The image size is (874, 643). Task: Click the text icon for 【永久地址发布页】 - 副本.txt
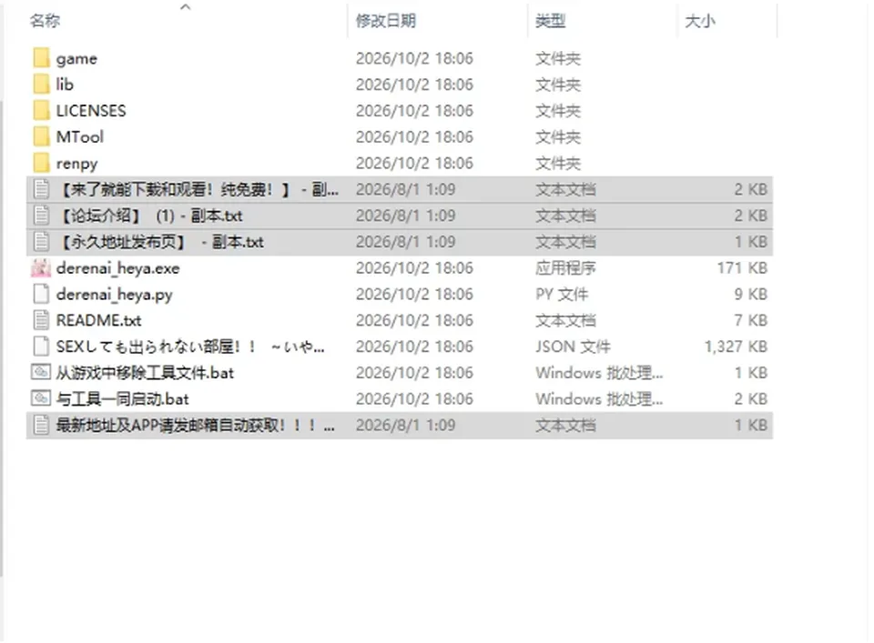coord(41,242)
